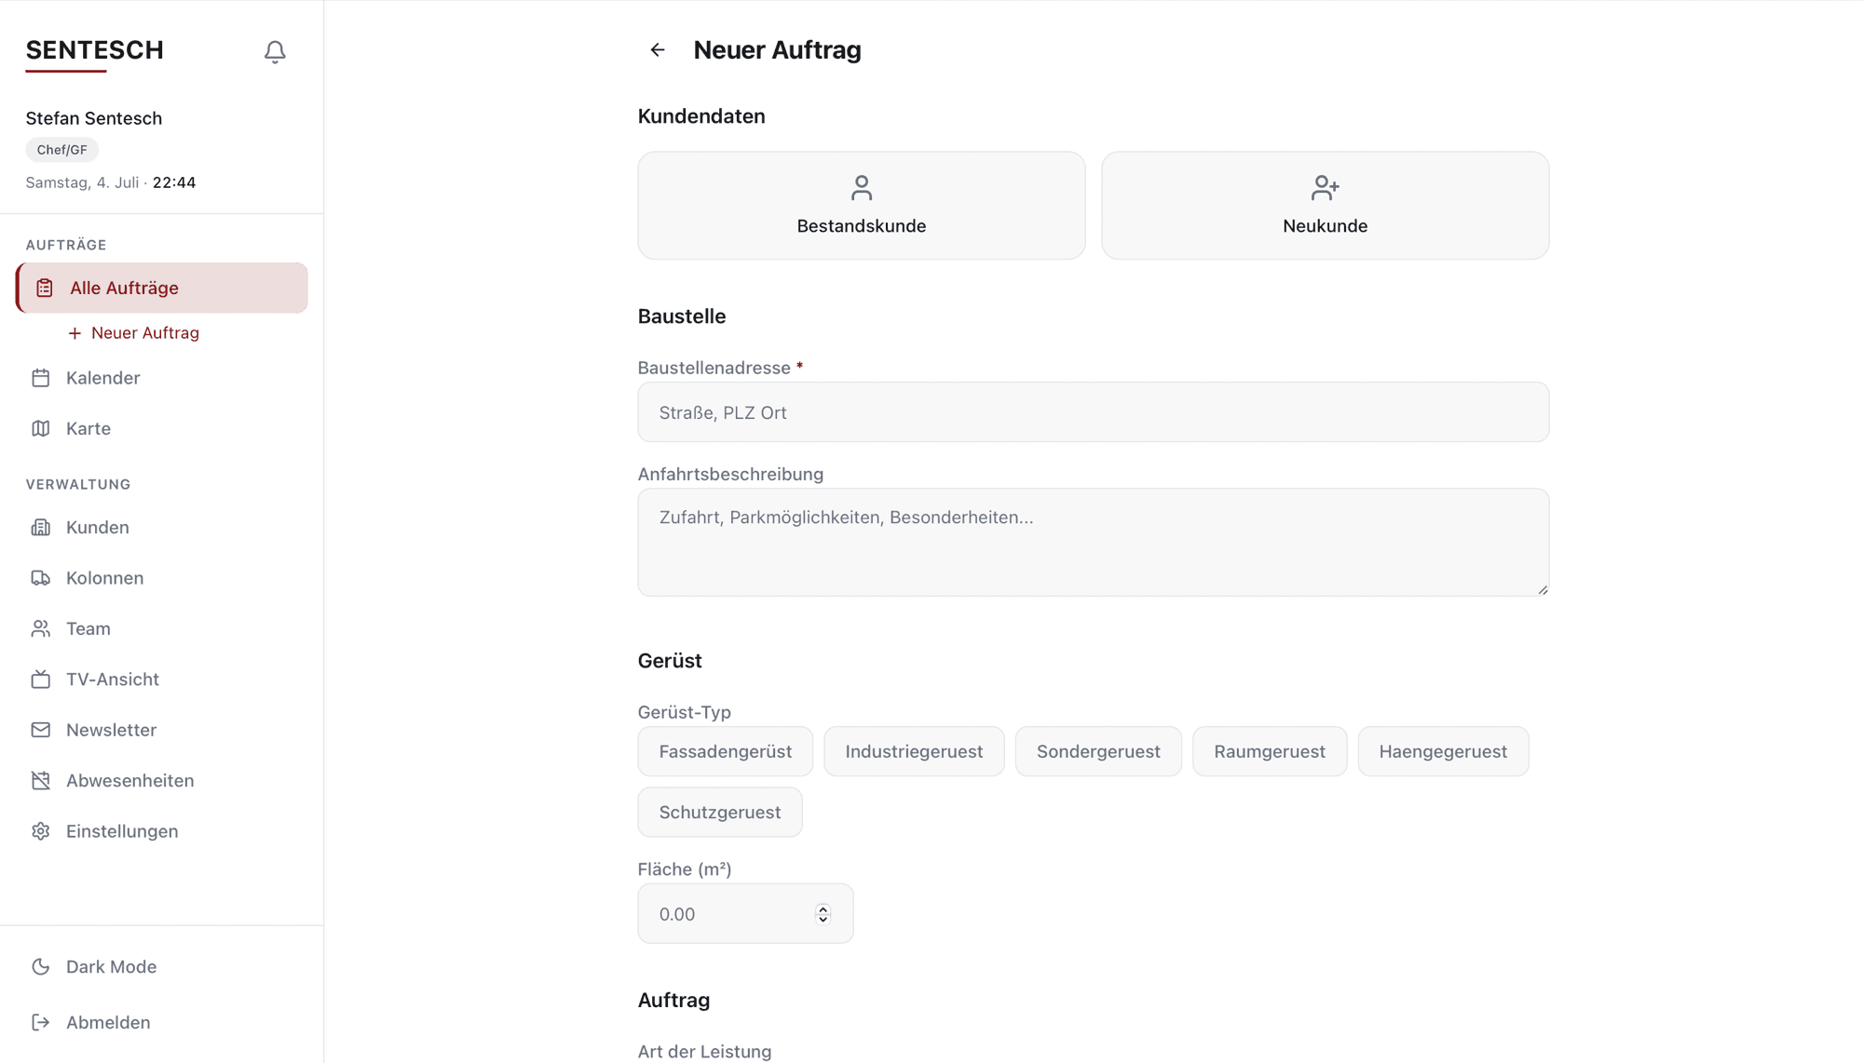Open the Kunden menu item
The image size is (1863, 1063).
[162, 527]
